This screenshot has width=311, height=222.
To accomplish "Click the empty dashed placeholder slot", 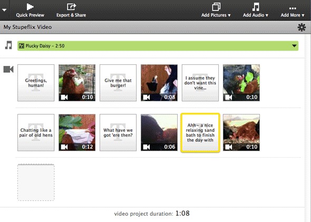I will (36, 182).
